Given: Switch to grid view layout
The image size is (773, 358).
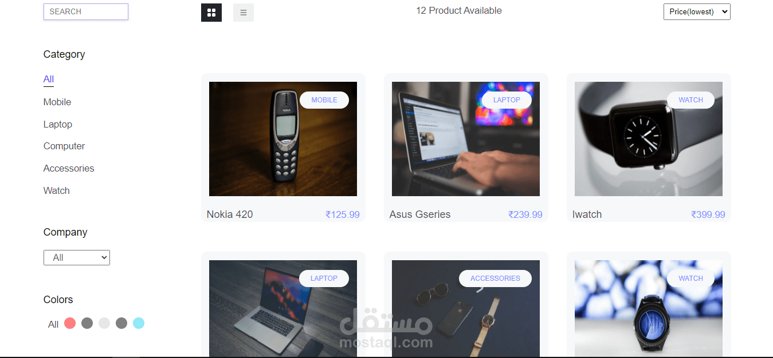Looking at the screenshot, I should tap(211, 13).
